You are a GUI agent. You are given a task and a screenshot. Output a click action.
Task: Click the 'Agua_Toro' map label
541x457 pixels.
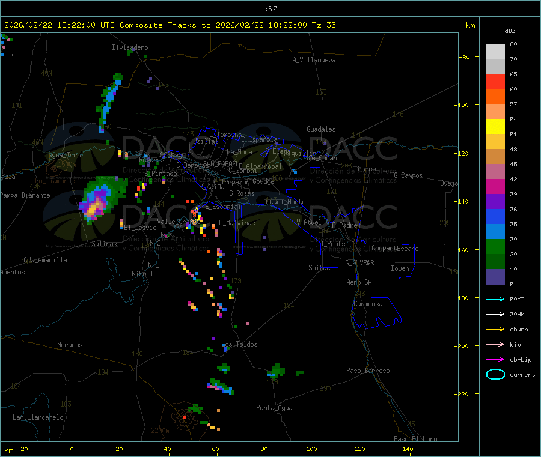point(64,155)
